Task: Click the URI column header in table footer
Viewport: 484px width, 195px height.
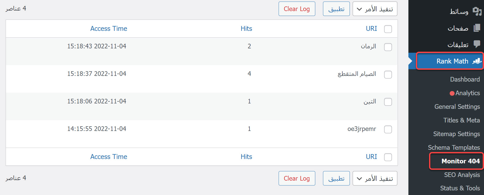Action: click(x=371, y=157)
